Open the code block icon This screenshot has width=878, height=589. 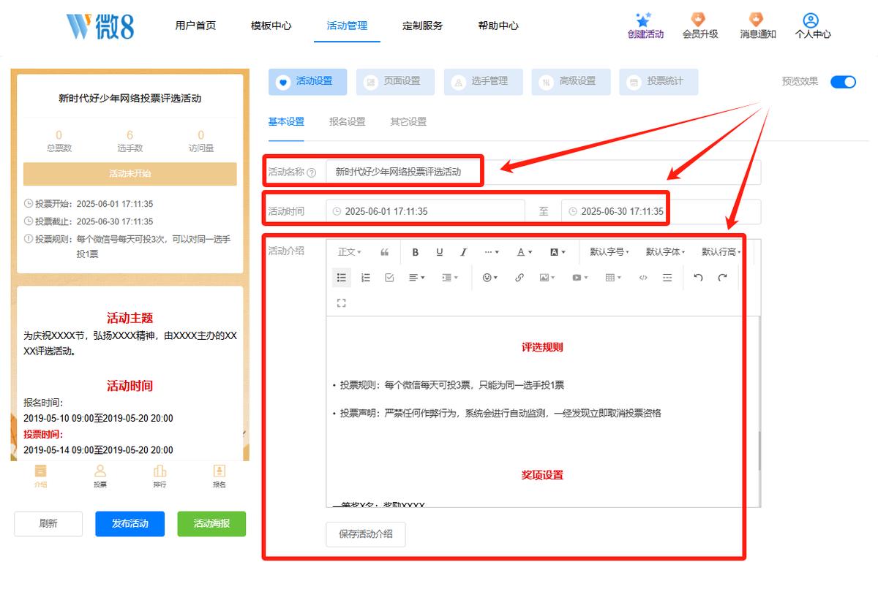tap(643, 278)
